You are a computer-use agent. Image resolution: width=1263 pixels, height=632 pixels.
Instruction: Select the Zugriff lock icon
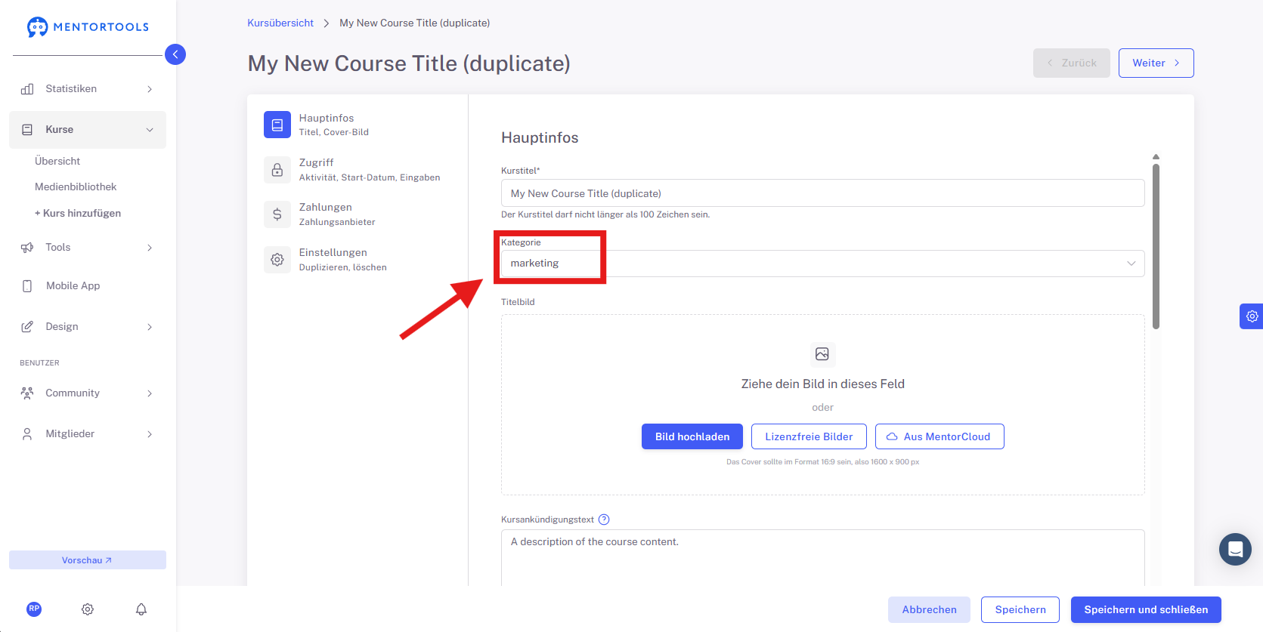coord(277,170)
